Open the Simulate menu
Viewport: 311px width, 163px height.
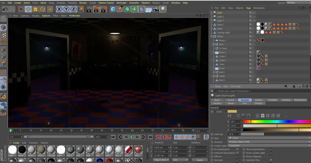72,3
